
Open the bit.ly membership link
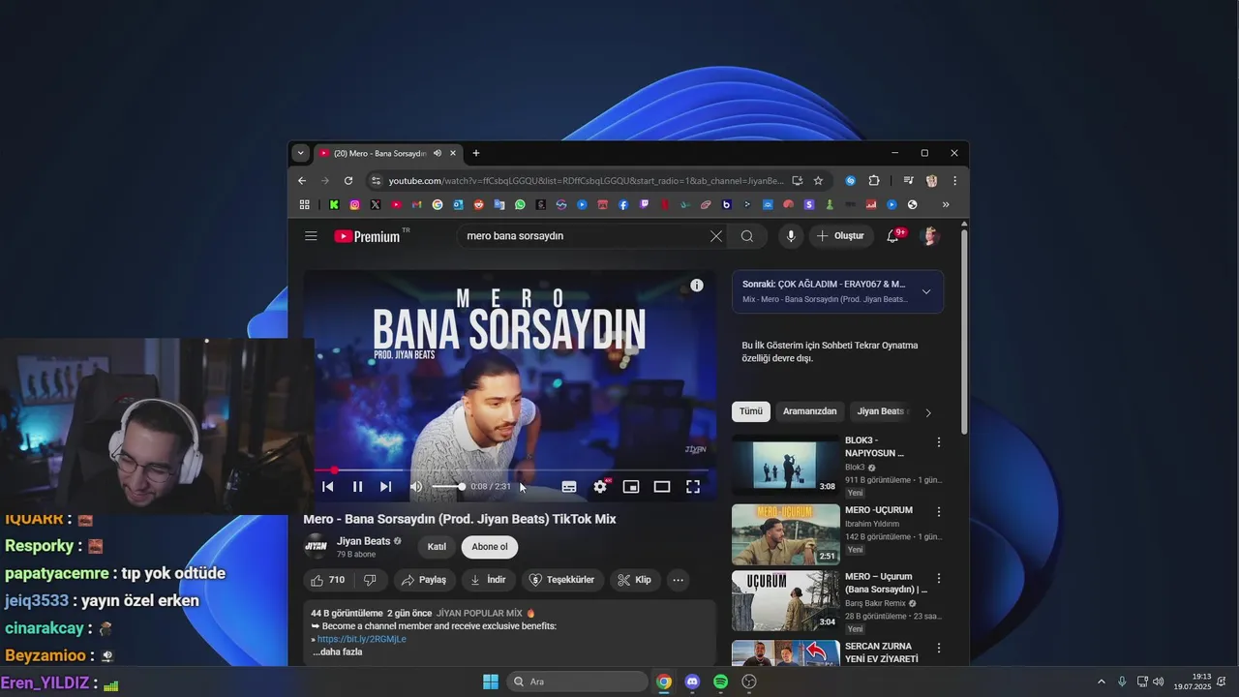tap(362, 639)
